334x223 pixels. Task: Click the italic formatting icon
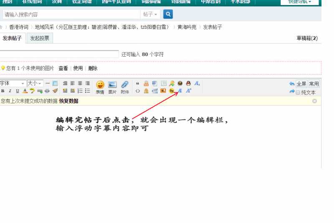[10, 91]
